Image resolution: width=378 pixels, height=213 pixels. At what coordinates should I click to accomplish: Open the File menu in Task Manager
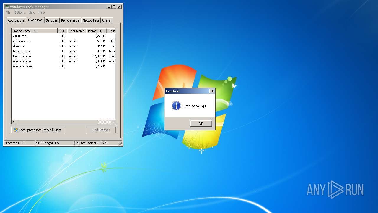point(8,12)
